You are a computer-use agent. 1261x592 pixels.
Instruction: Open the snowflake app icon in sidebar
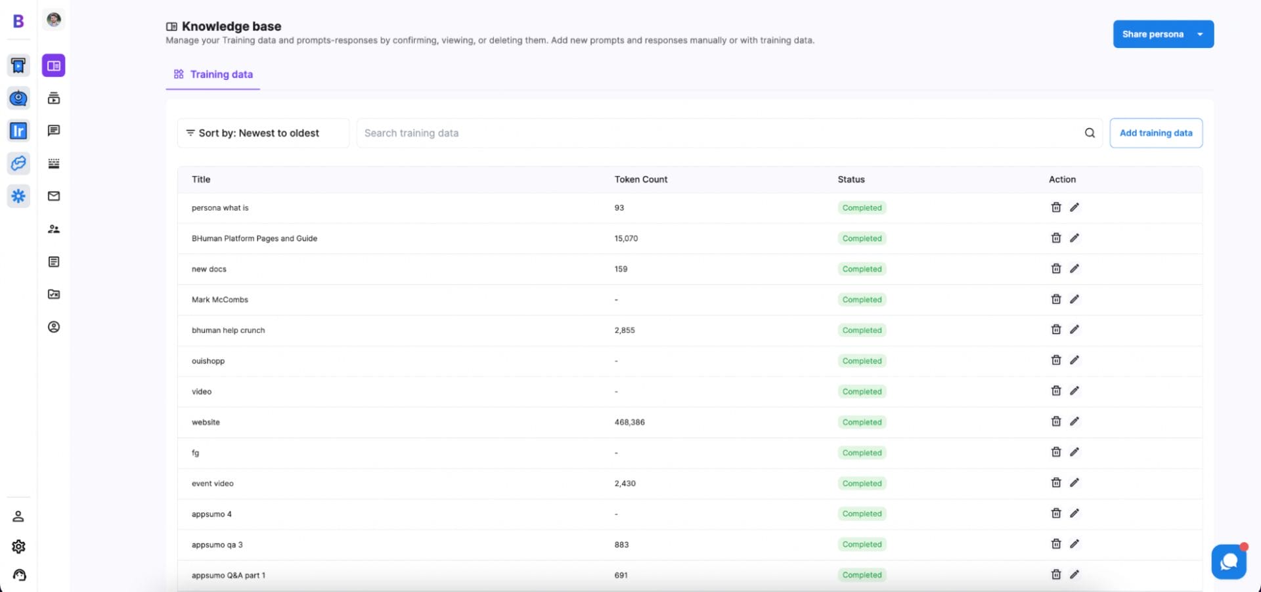click(18, 196)
